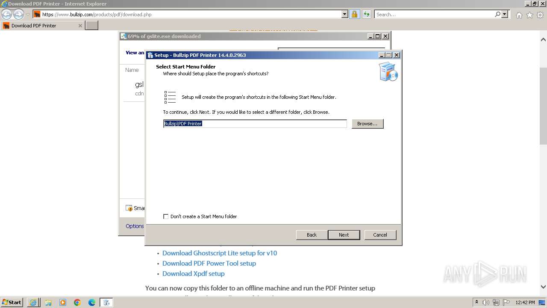This screenshot has width=547, height=308.
Task: Open a new blank tab
Action: point(92,25)
